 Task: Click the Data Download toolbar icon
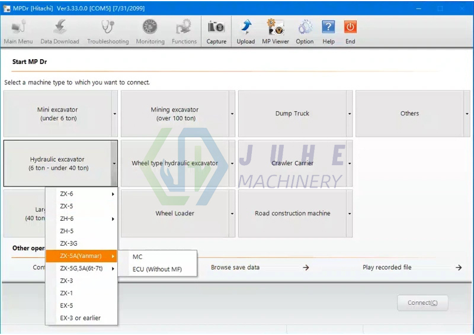59,27
